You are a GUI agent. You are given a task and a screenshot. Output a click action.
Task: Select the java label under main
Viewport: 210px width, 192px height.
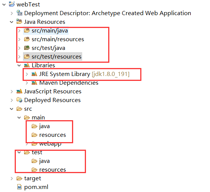tap(44, 126)
